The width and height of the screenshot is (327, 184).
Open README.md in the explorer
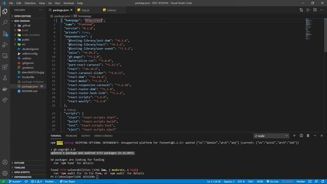[30, 91]
